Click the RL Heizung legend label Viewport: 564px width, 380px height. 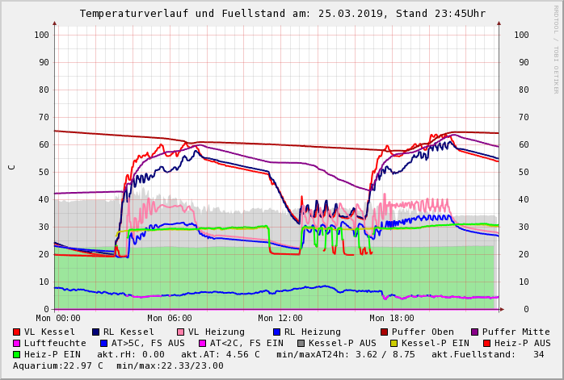tap(313, 332)
